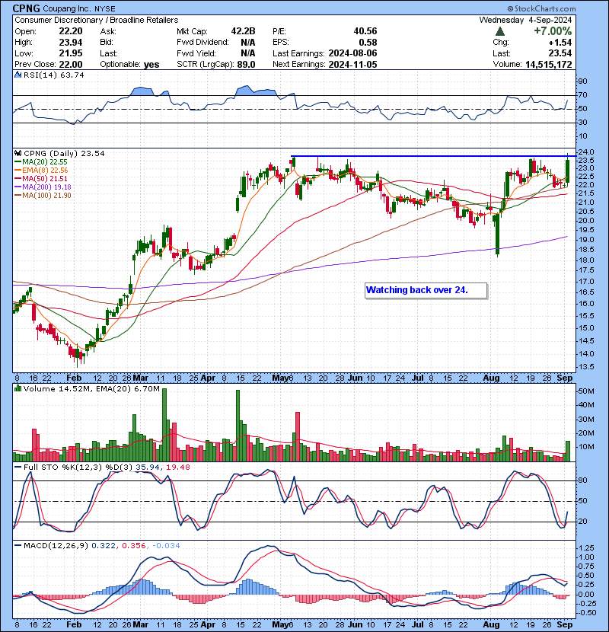Click the SCTR (LrgCap) value 89.0

[246, 65]
